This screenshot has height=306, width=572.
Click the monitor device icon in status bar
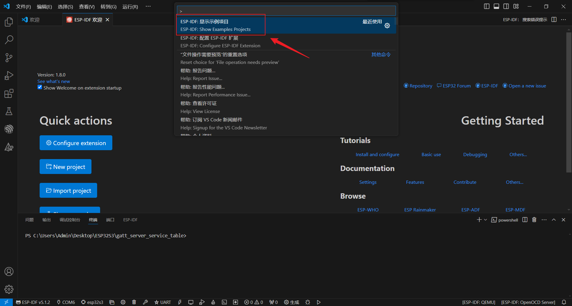pyautogui.click(x=191, y=302)
